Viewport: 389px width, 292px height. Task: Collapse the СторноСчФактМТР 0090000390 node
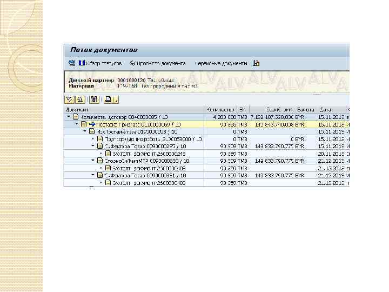coord(93,160)
